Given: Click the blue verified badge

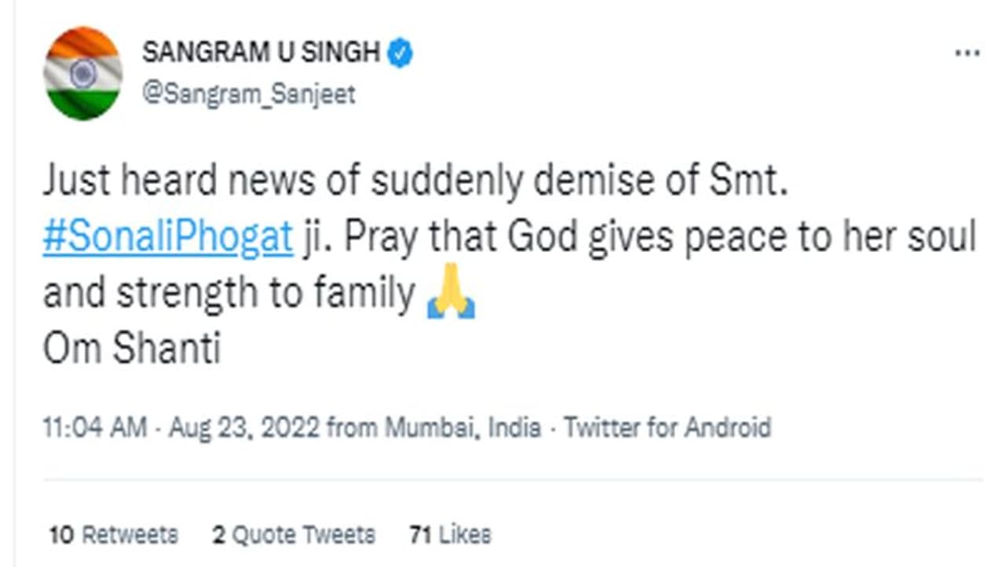Looking at the screenshot, I should [x=400, y=53].
